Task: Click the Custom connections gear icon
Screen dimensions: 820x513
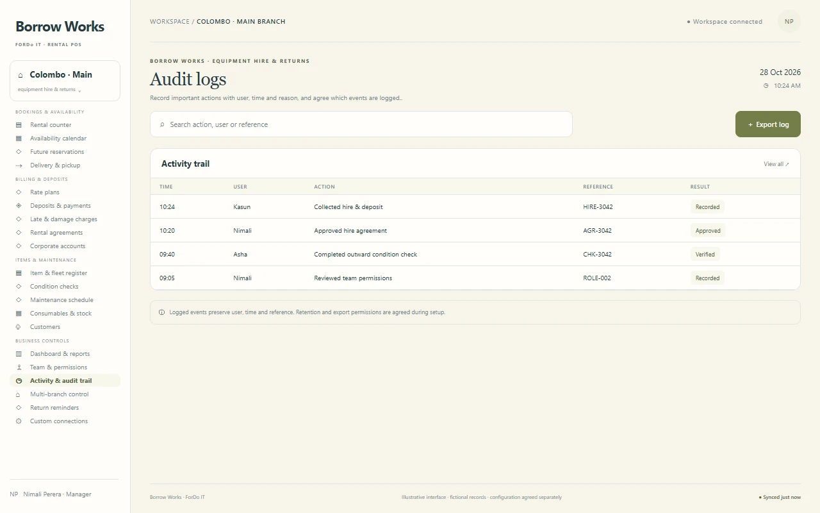Action: tap(19, 421)
